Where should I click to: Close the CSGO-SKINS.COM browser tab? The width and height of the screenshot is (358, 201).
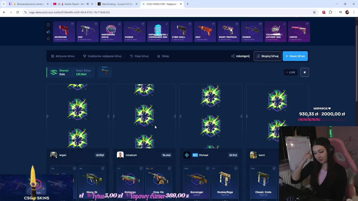coord(181,4)
